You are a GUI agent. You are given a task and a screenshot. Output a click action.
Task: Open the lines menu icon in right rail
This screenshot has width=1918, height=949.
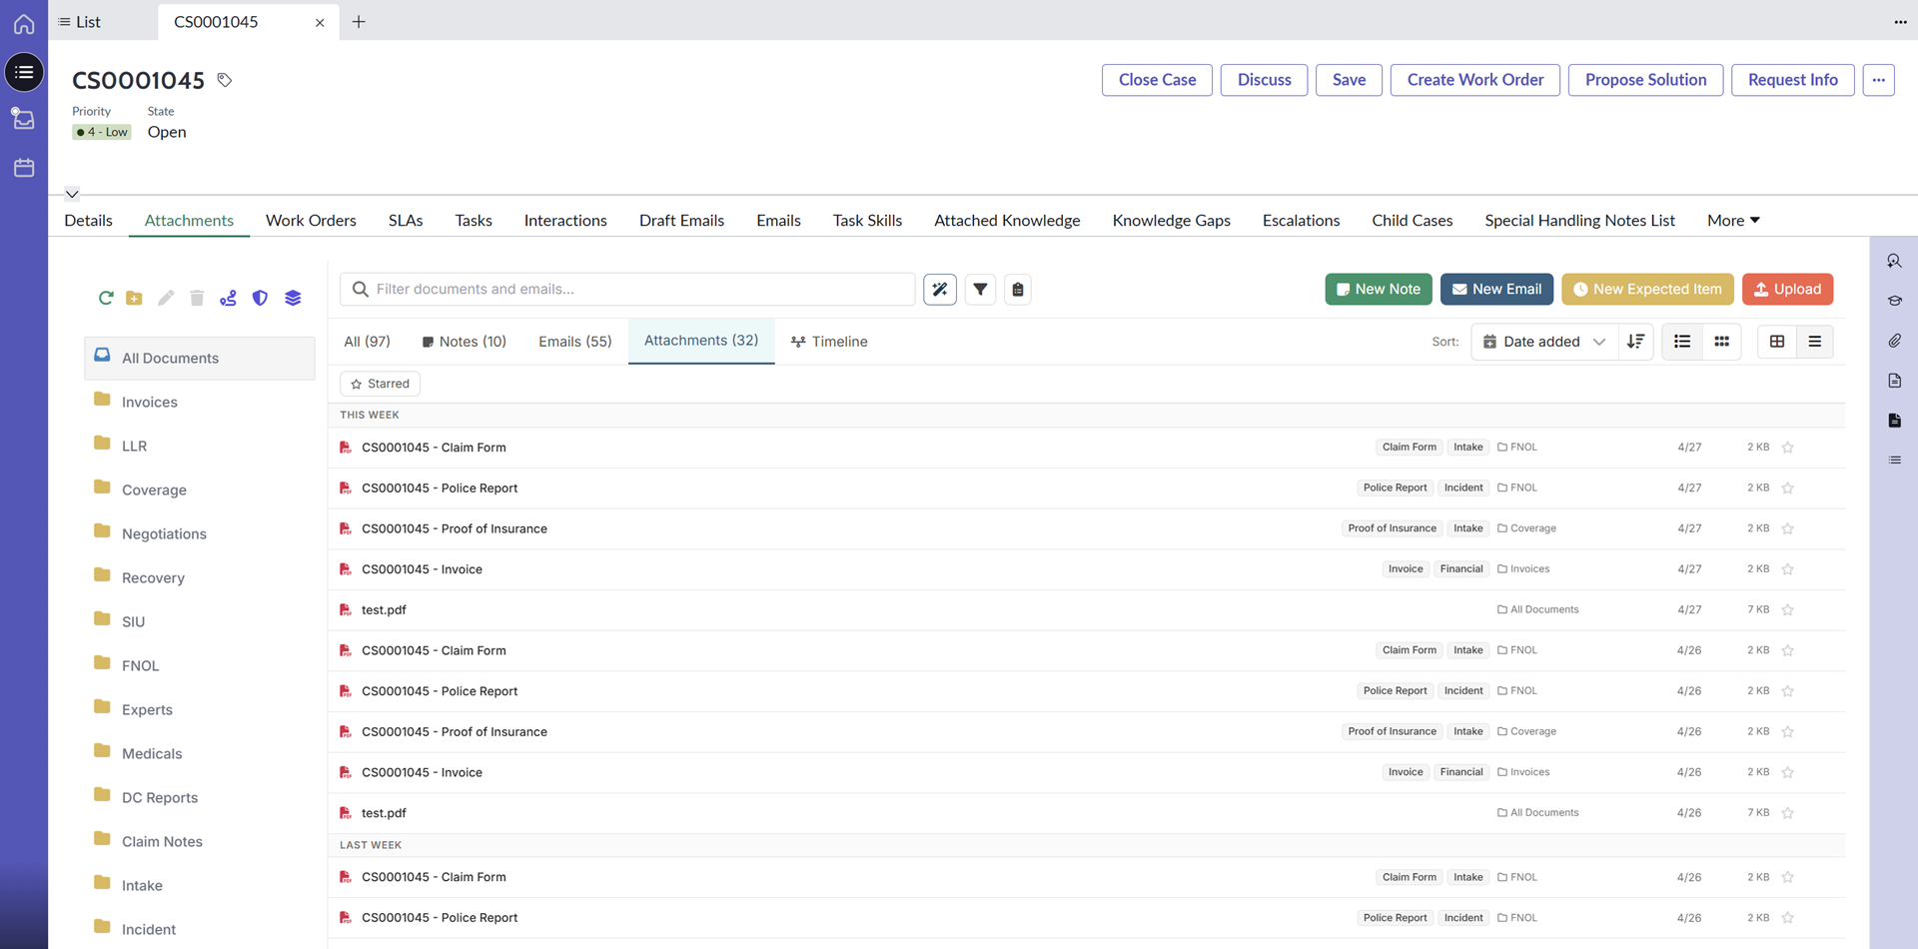tap(1894, 461)
